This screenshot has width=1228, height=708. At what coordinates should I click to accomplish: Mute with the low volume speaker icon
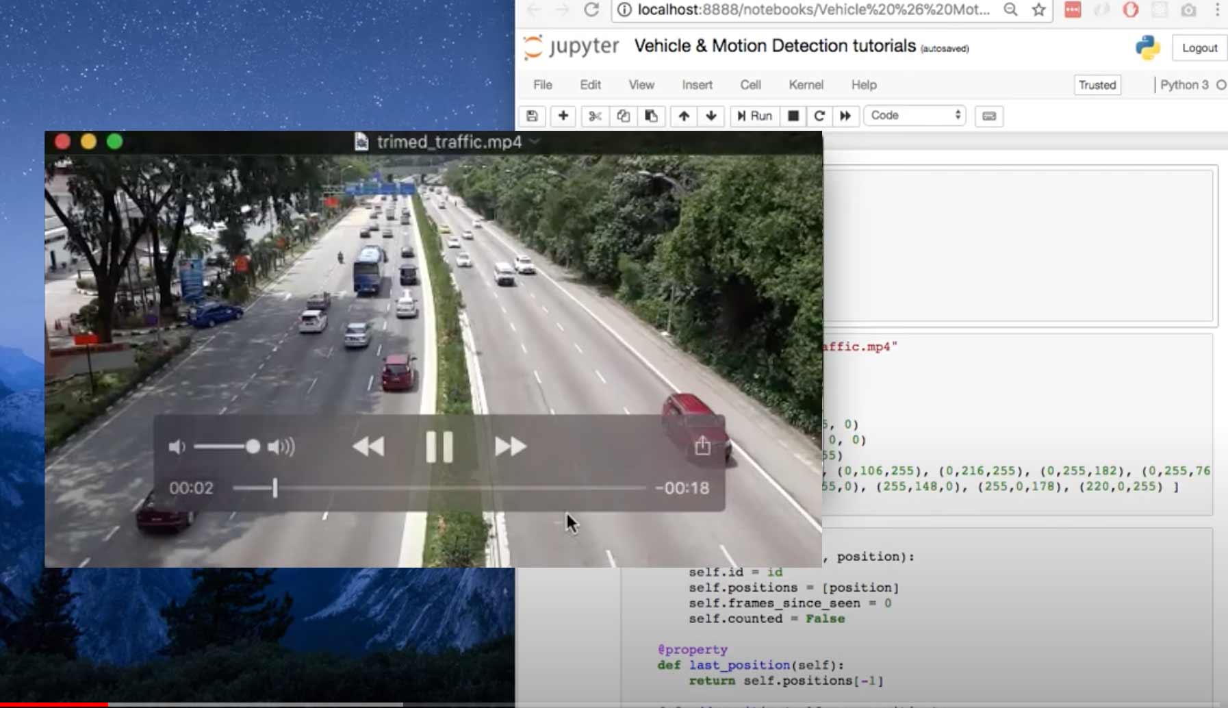coord(177,447)
